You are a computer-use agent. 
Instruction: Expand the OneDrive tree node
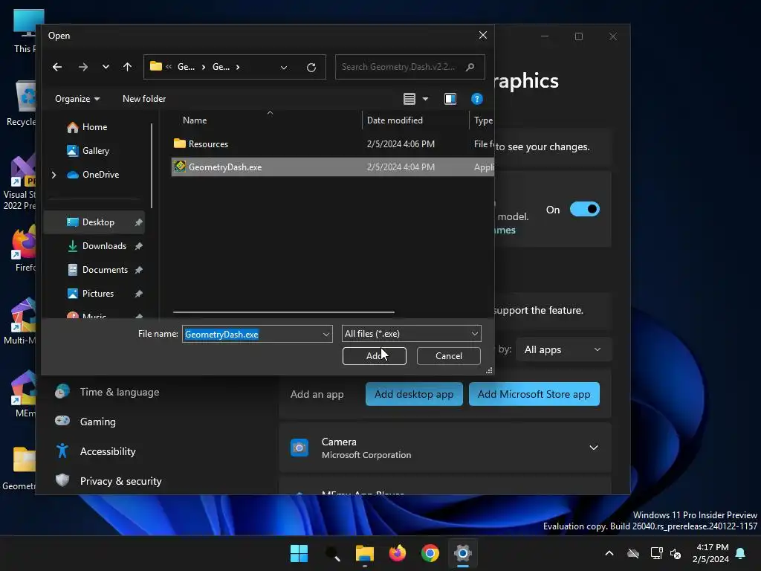pos(54,175)
